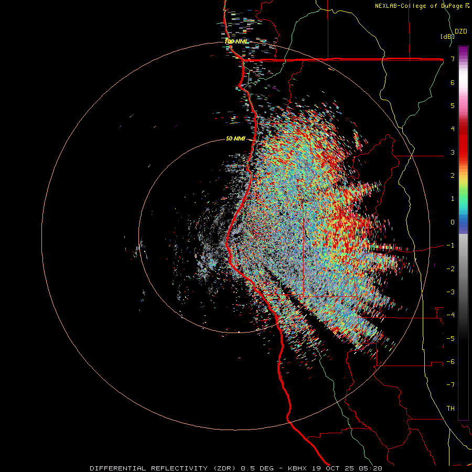Click the DZD product label
The width and height of the screenshot is (472, 472).
click(461, 31)
